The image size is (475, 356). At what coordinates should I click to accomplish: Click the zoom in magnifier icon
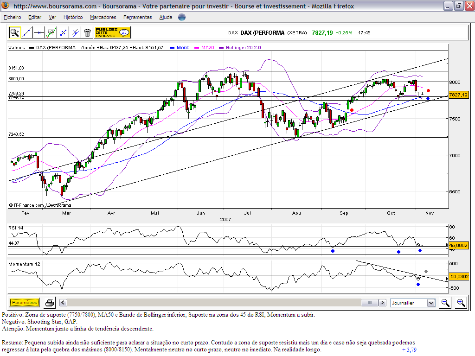pos(461,303)
